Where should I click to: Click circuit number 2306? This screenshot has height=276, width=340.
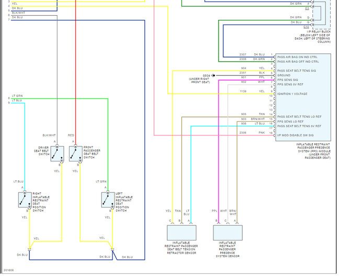click(243, 133)
